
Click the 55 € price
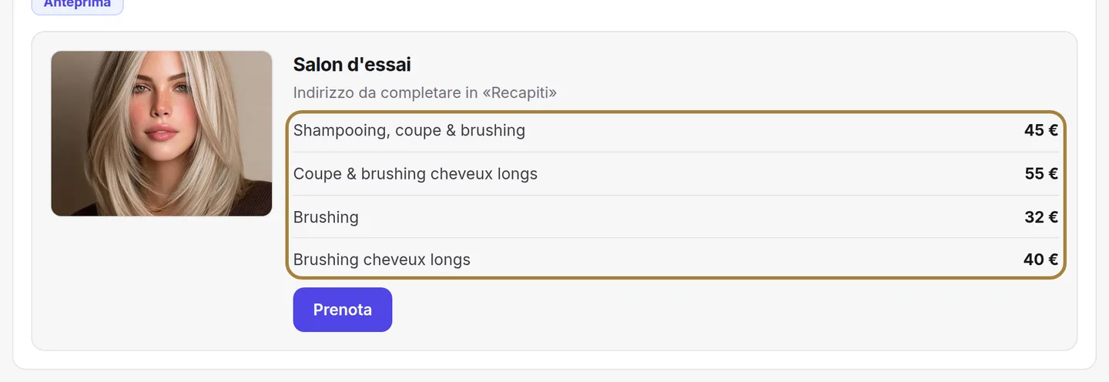1041,174
